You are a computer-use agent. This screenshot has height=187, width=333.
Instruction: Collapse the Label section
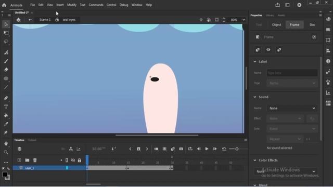(x=255, y=62)
